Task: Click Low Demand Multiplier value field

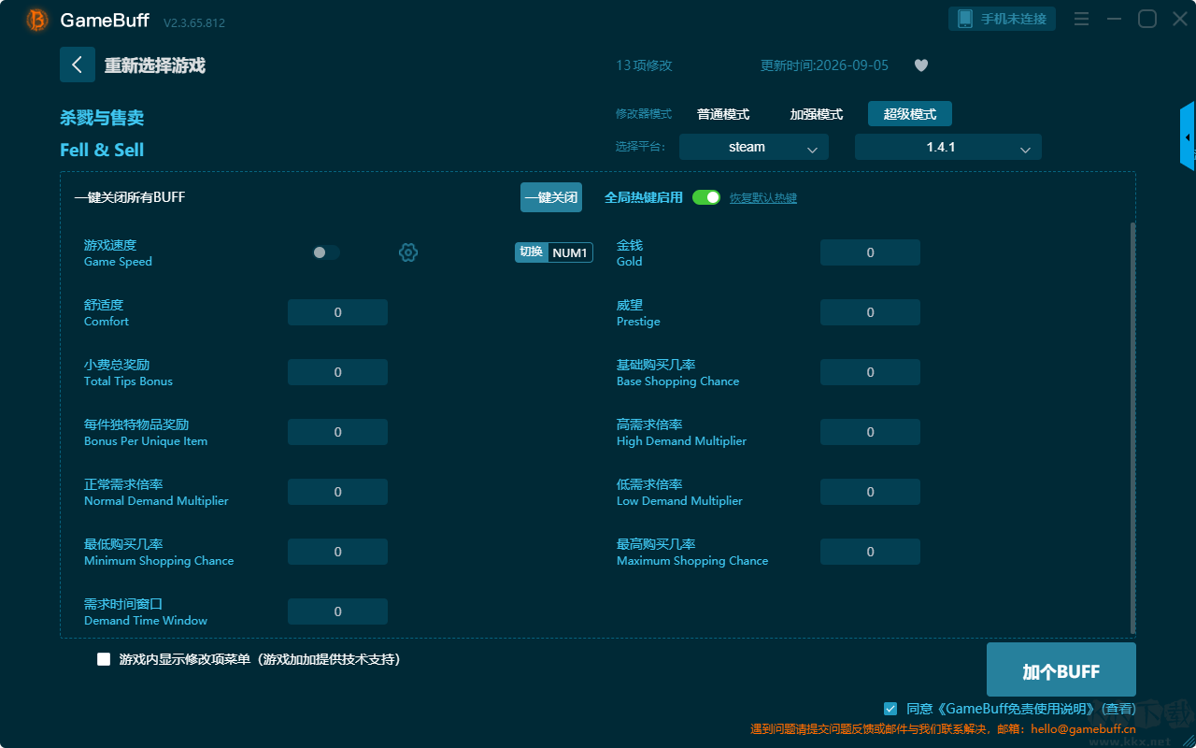Action: (870, 492)
